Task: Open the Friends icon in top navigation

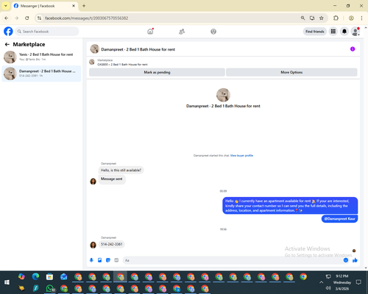Action: coord(182,32)
